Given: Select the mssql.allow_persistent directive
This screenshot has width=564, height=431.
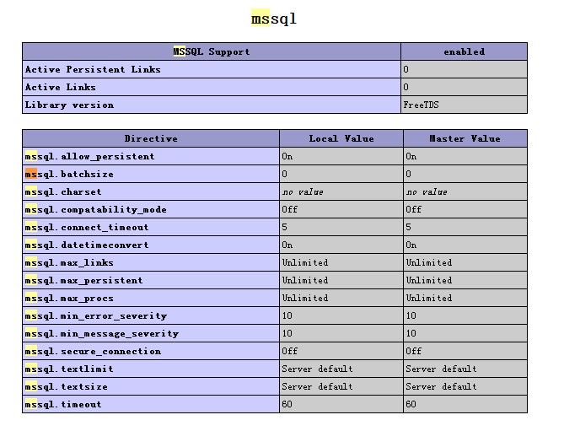Looking at the screenshot, I should [x=89, y=156].
